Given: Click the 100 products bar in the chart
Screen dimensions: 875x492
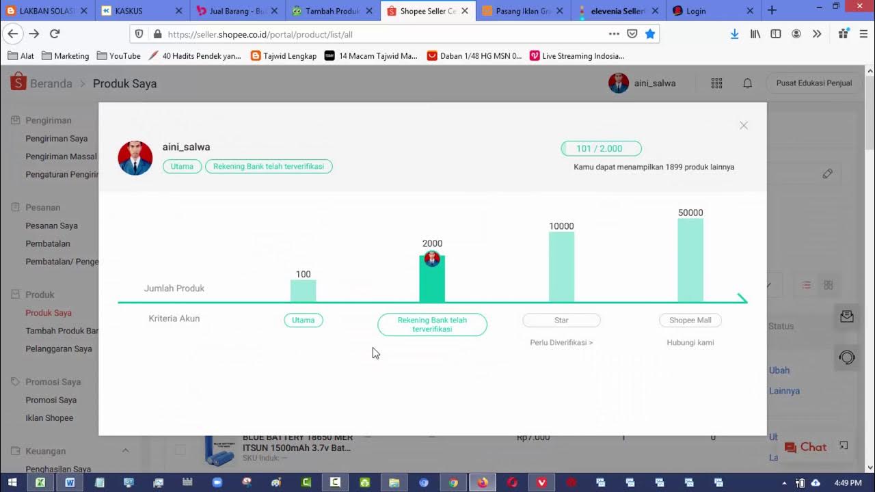Looking at the screenshot, I should pos(304,291).
